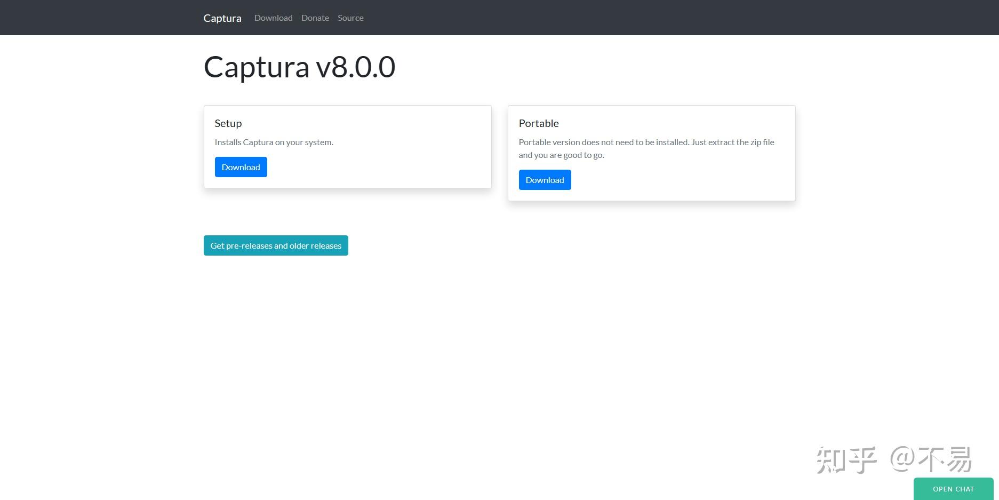Get pre-releases and older releases
The height and width of the screenshot is (500, 999).
coord(276,245)
